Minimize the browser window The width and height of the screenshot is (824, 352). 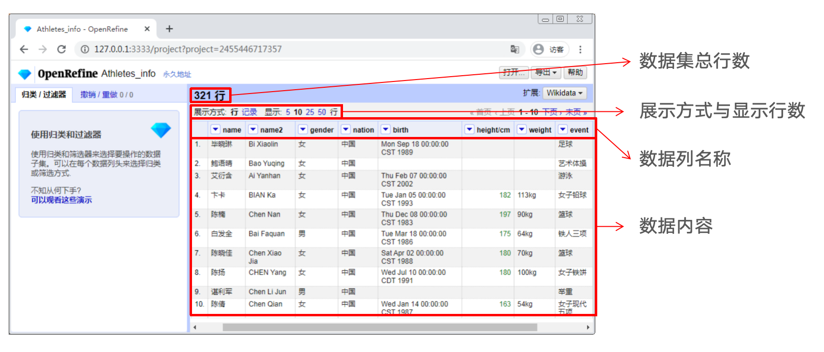[545, 19]
